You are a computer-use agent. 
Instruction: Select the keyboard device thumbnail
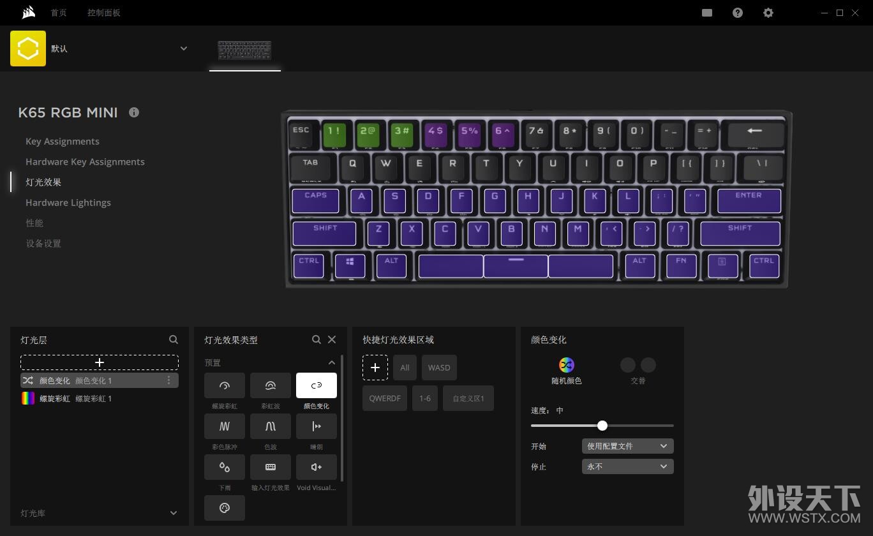point(245,50)
